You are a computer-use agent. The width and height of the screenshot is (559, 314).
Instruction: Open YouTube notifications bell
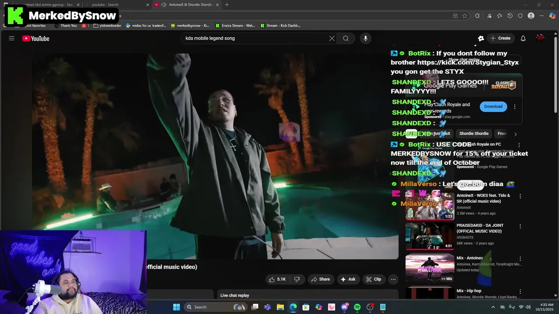point(523,38)
